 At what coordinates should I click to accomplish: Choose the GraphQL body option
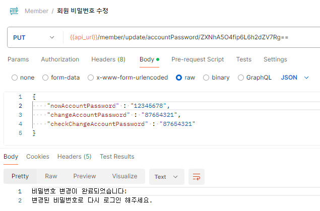click(241, 78)
